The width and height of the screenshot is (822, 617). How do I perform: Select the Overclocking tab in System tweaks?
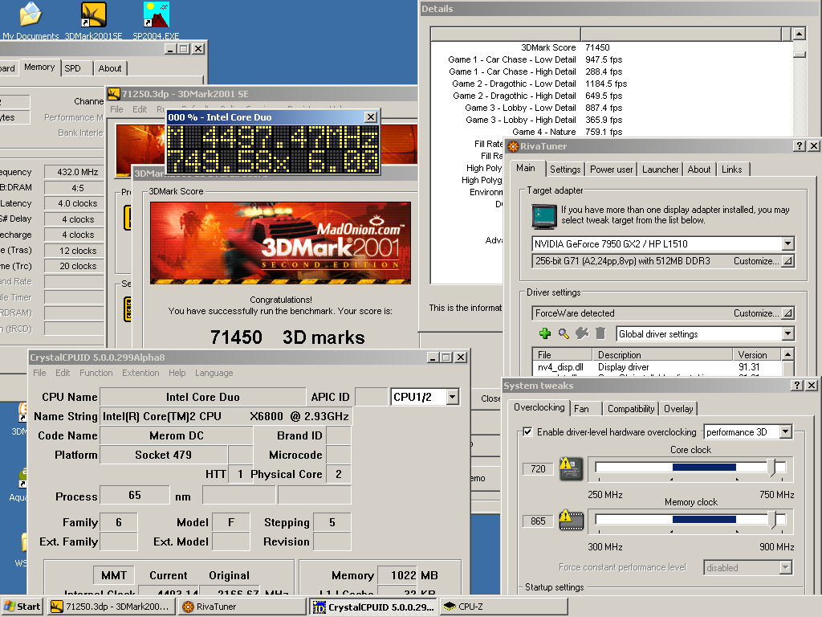(x=539, y=407)
